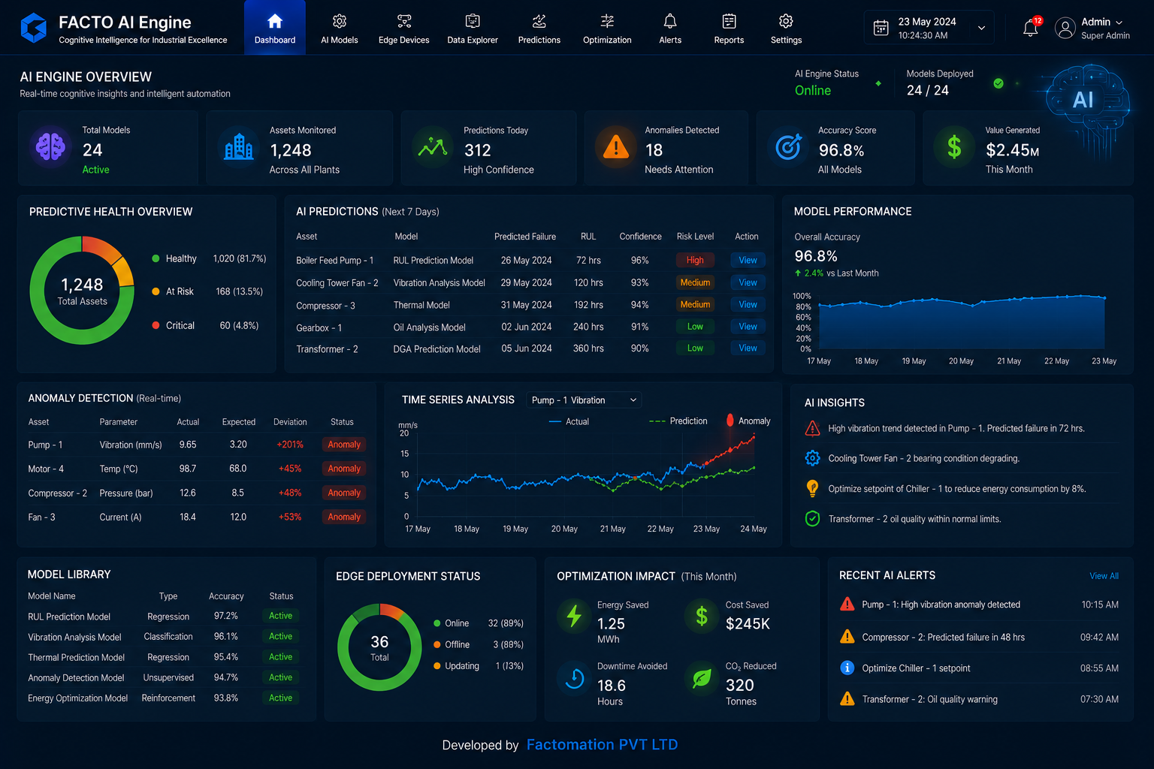
Task: Click the target icon on Accuracy Score card
Action: pos(788,146)
